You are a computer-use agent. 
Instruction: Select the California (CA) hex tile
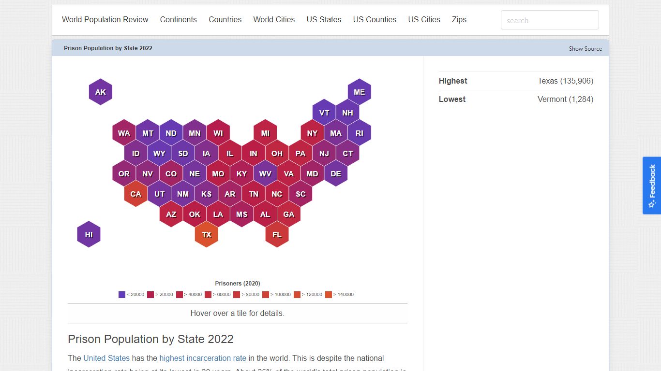click(136, 194)
